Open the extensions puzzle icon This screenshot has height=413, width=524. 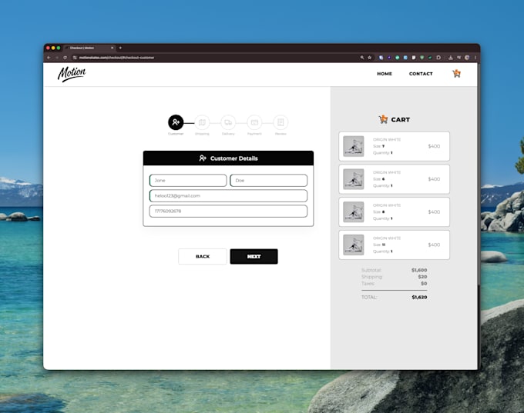coord(438,58)
